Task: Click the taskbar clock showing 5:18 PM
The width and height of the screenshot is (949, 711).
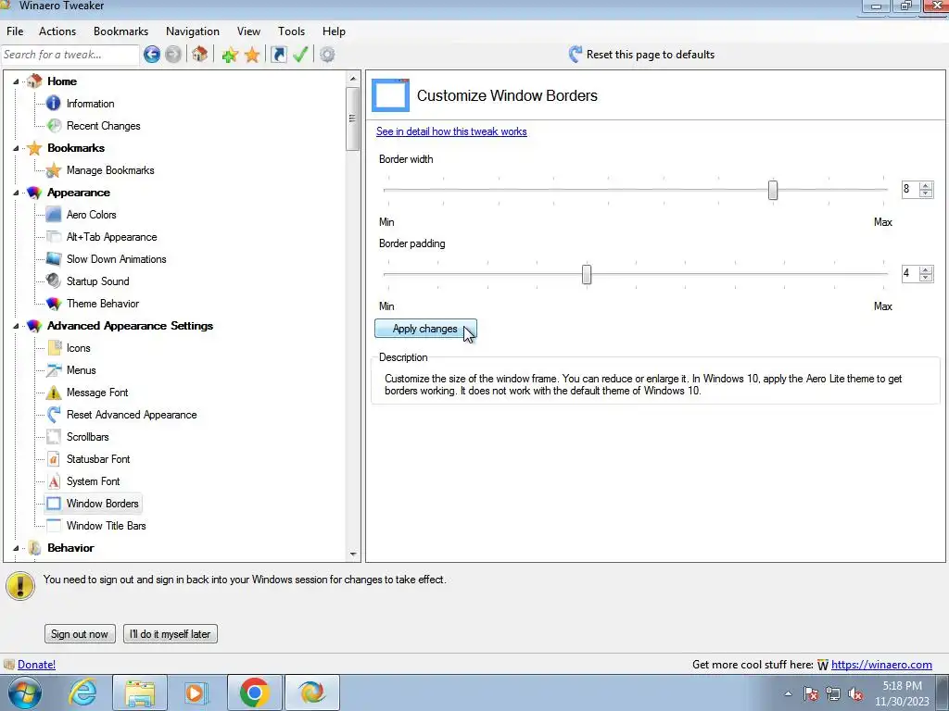Action: (x=902, y=693)
